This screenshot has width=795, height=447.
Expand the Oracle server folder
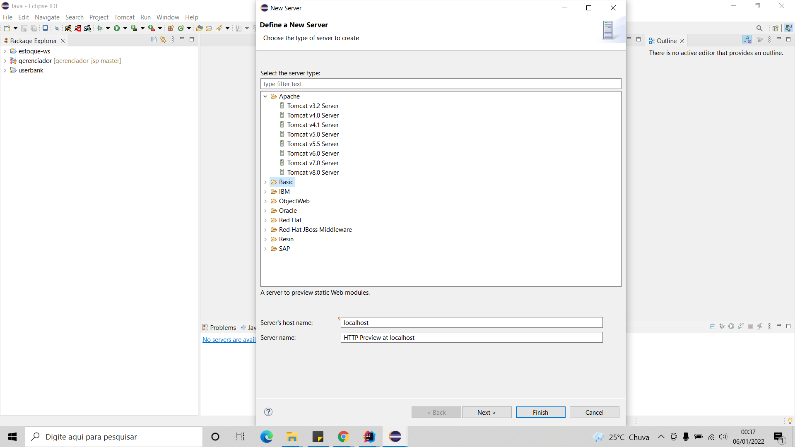[265, 211]
